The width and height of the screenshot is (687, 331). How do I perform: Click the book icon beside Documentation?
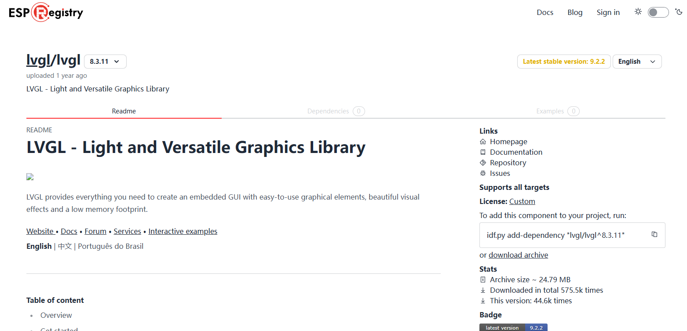(483, 152)
